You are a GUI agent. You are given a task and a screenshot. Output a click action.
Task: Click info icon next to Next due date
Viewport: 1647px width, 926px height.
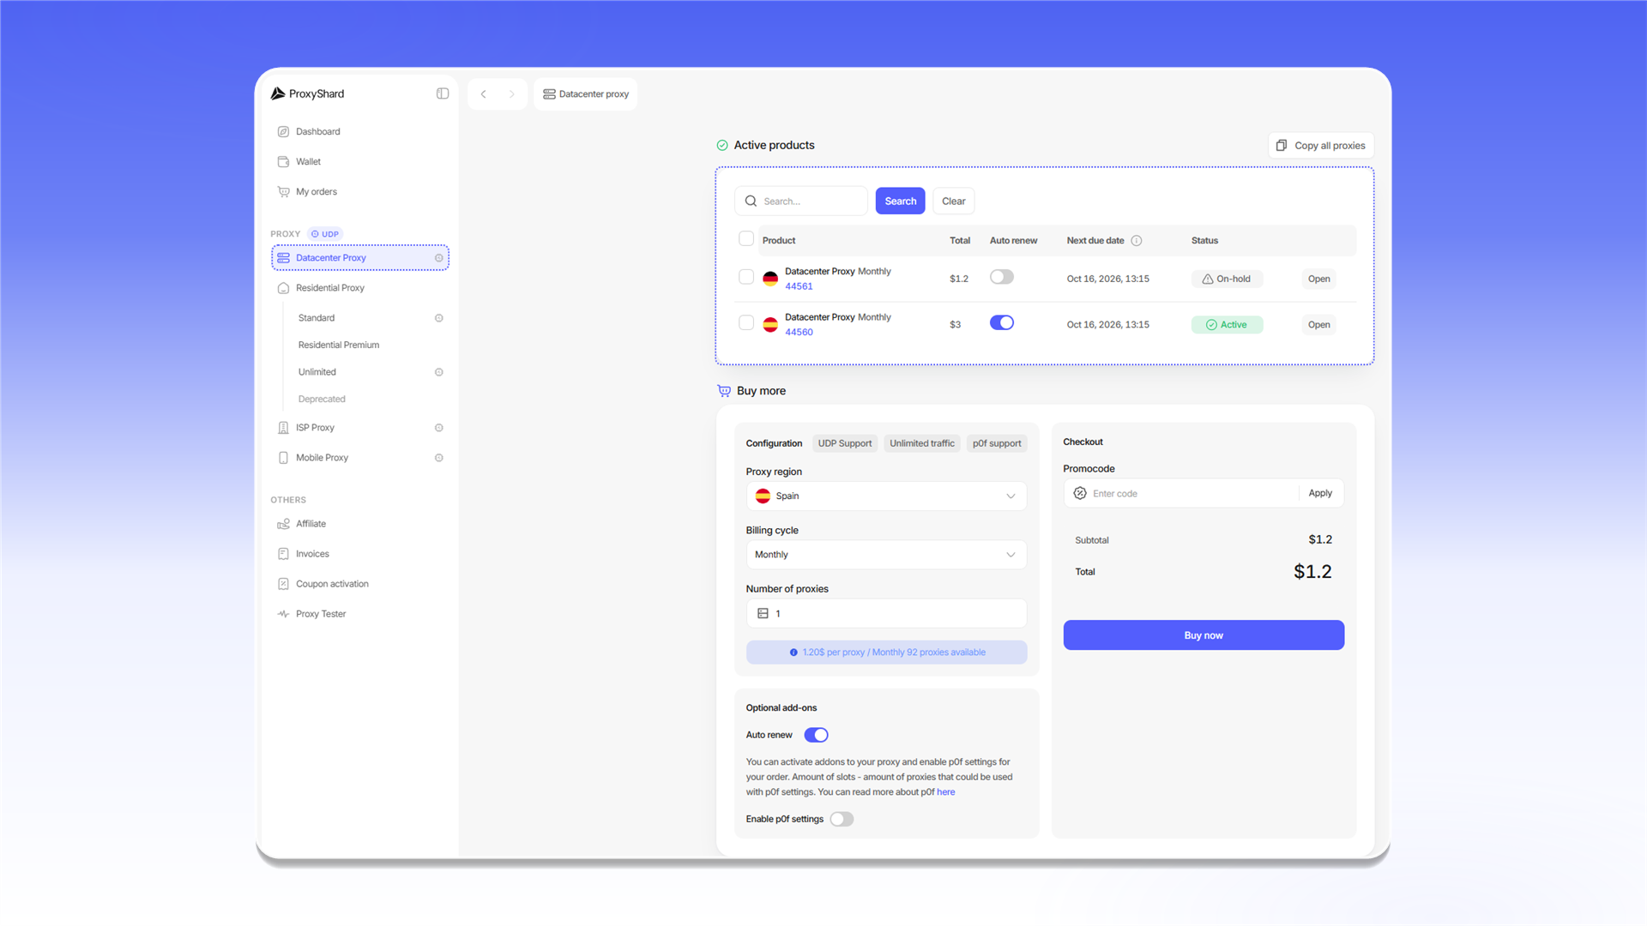click(x=1137, y=241)
